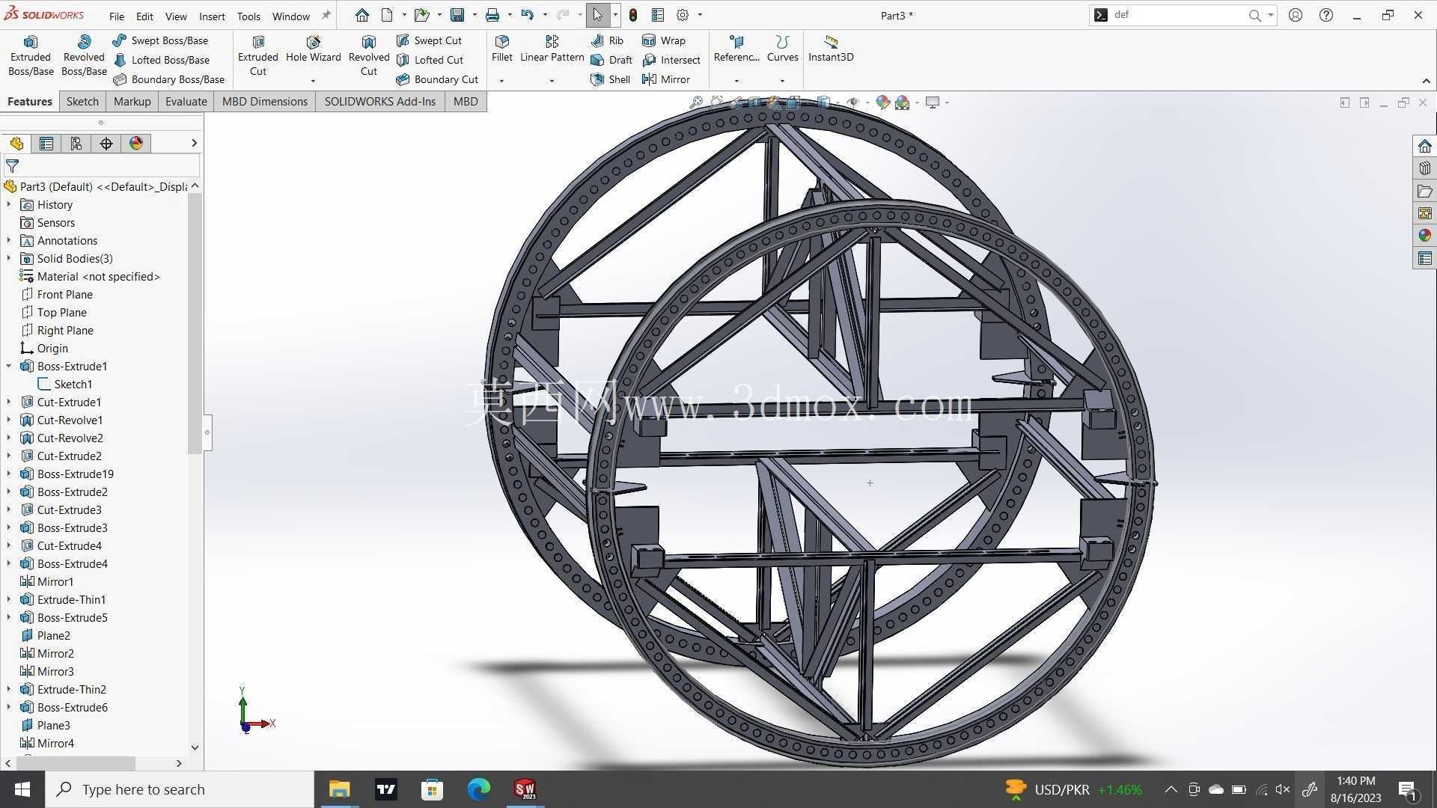Image resolution: width=1437 pixels, height=808 pixels.
Task: Open the Appearances color wheel in task pane
Action: 1424,236
